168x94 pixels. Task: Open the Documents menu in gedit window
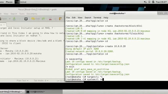(x=32, y=14)
